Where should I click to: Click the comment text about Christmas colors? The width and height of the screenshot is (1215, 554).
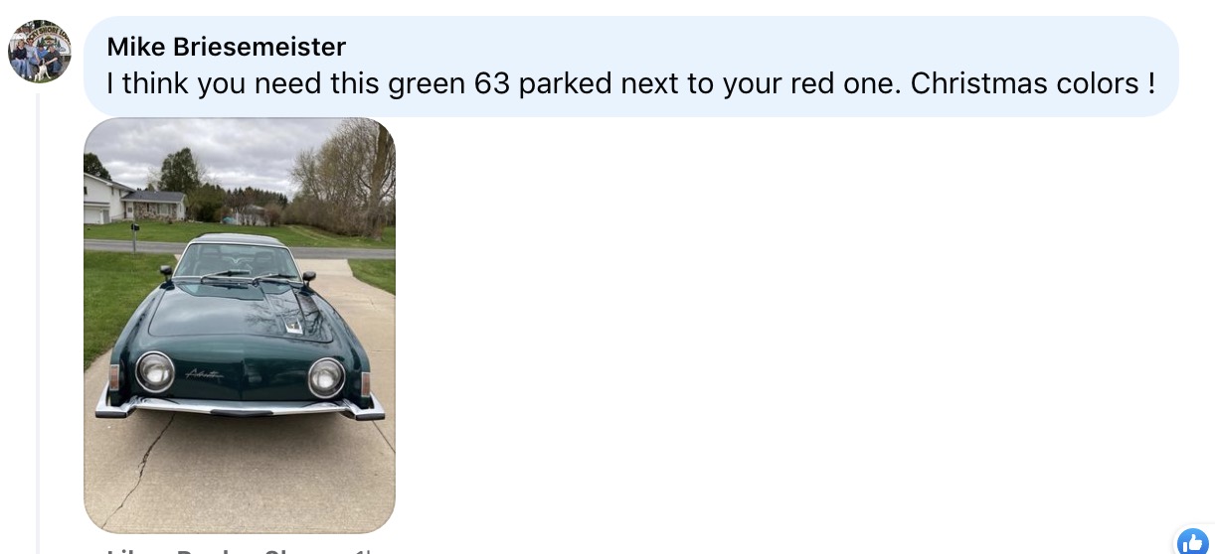[x=630, y=83]
